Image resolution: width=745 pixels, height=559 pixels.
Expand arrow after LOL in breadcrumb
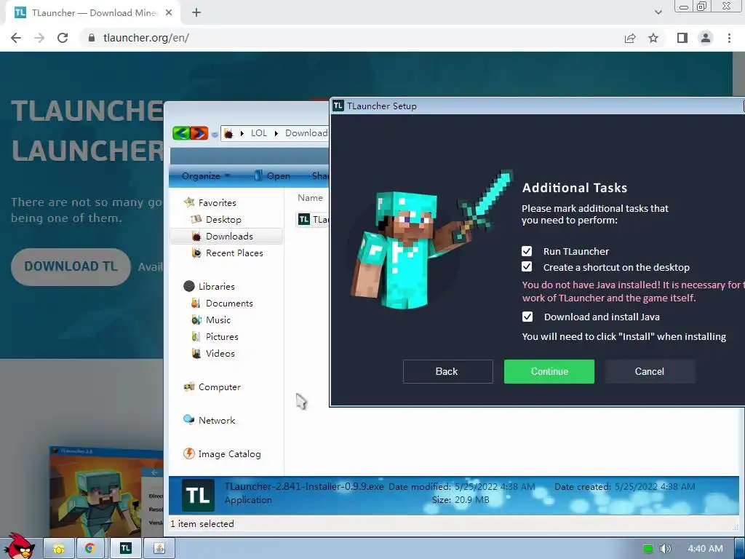click(x=276, y=133)
